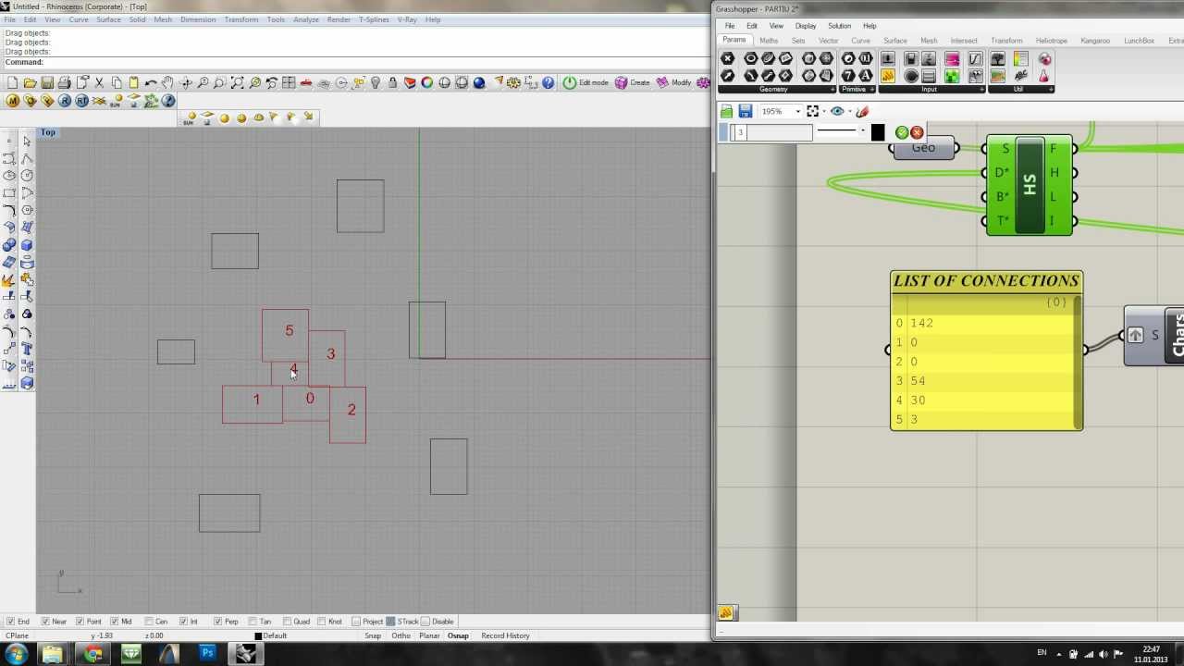Click the T-Splines Create button
1184x666 pixels.
tap(633, 82)
